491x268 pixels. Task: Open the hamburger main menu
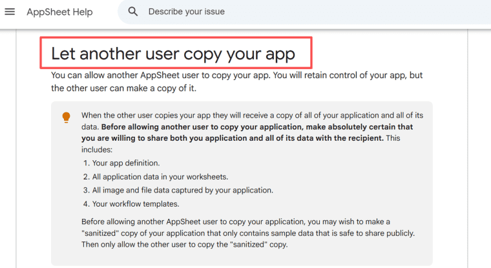click(10, 12)
